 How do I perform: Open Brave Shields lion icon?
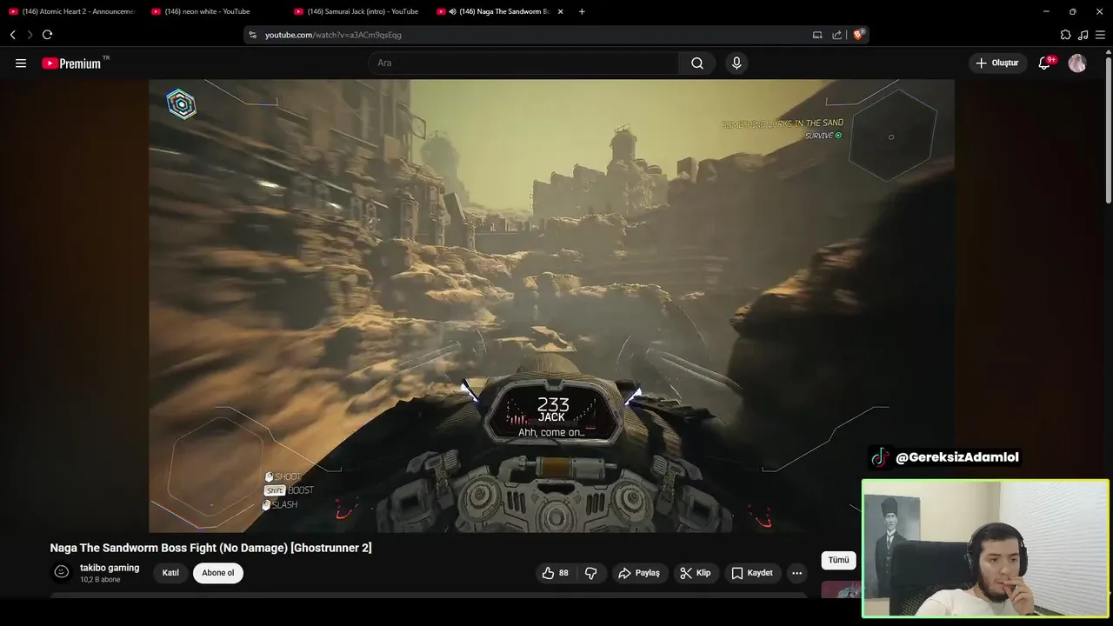[858, 35]
